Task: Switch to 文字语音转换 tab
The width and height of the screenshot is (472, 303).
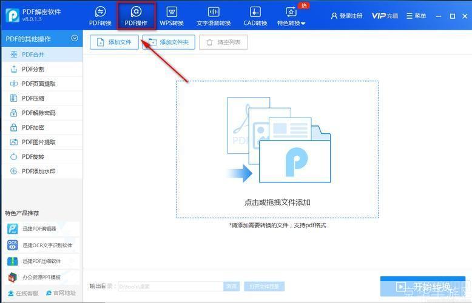Action: [214, 16]
